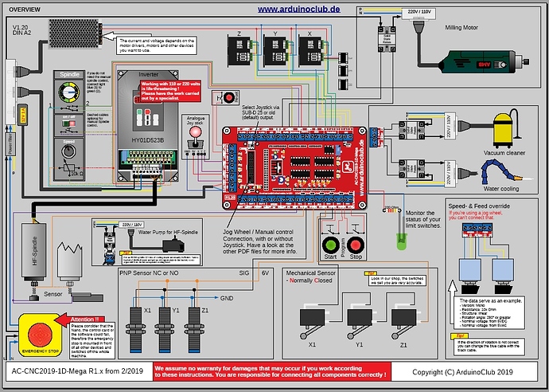Viewport: 549px width, 392px height.
Task: Click the green limit switch status LED
Action: 401,241
